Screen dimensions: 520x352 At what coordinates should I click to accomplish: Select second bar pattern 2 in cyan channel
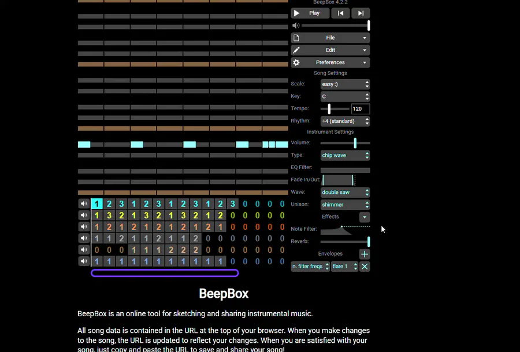pyautogui.click(x=109, y=204)
